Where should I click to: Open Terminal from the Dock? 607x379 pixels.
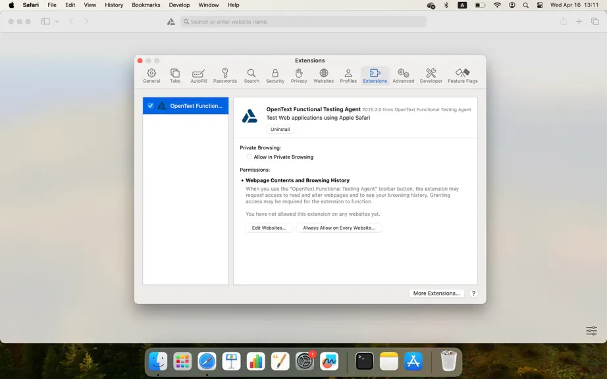point(364,361)
